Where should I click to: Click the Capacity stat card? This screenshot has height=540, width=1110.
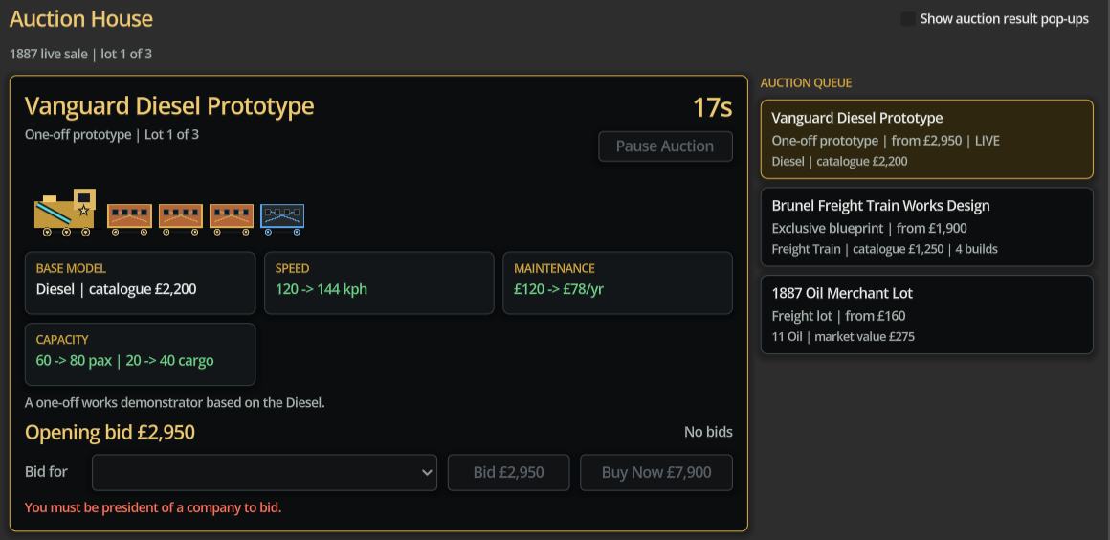(140, 354)
